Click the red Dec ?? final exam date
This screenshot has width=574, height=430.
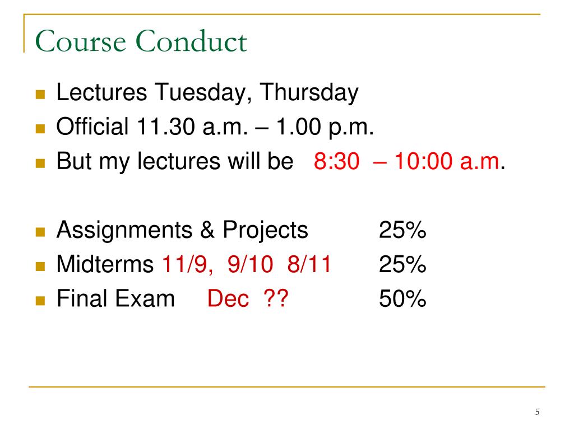click(x=248, y=299)
